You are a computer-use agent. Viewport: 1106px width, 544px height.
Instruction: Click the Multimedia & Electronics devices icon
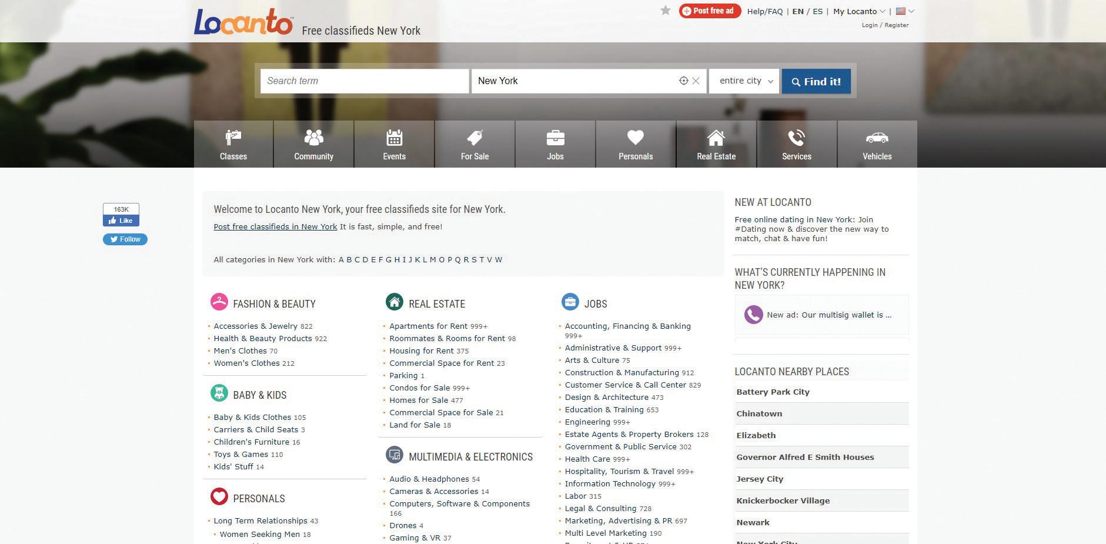click(x=395, y=455)
